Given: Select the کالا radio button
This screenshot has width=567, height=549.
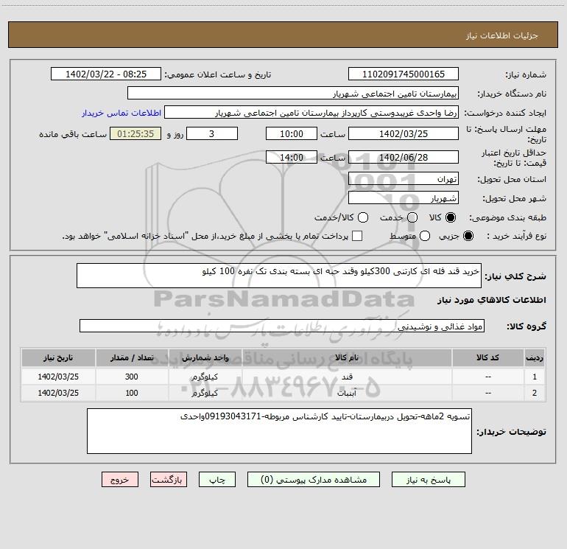Looking at the screenshot, I should [x=451, y=217].
